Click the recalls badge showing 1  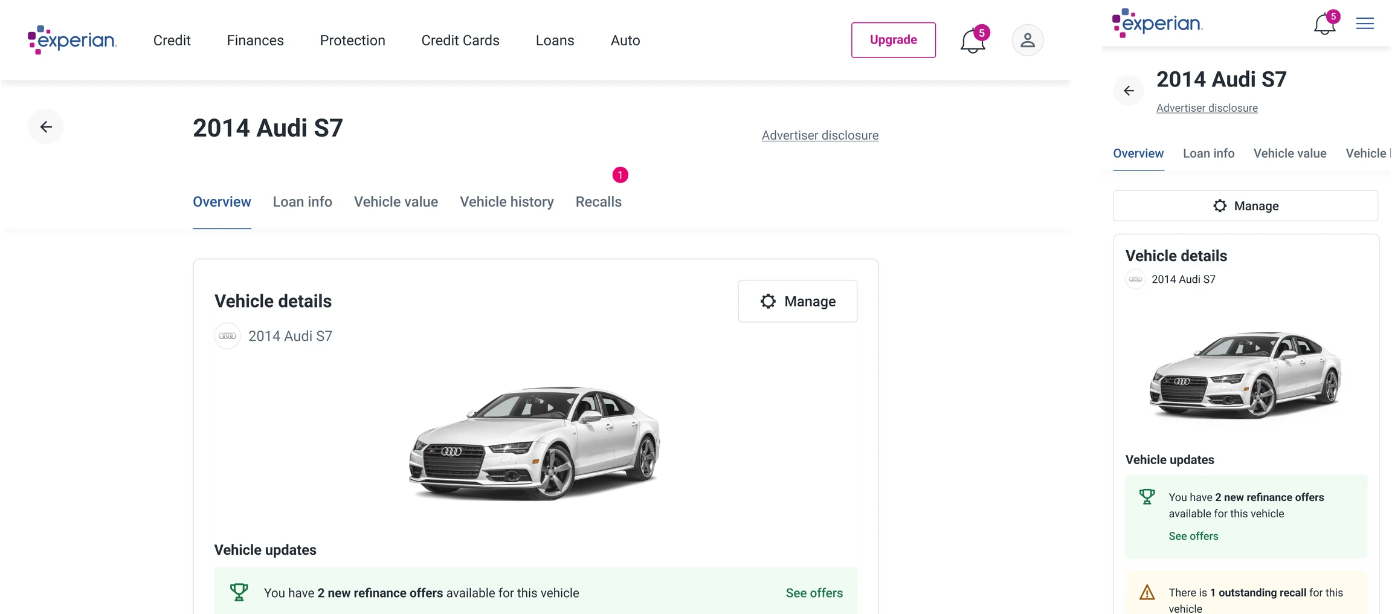point(620,175)
